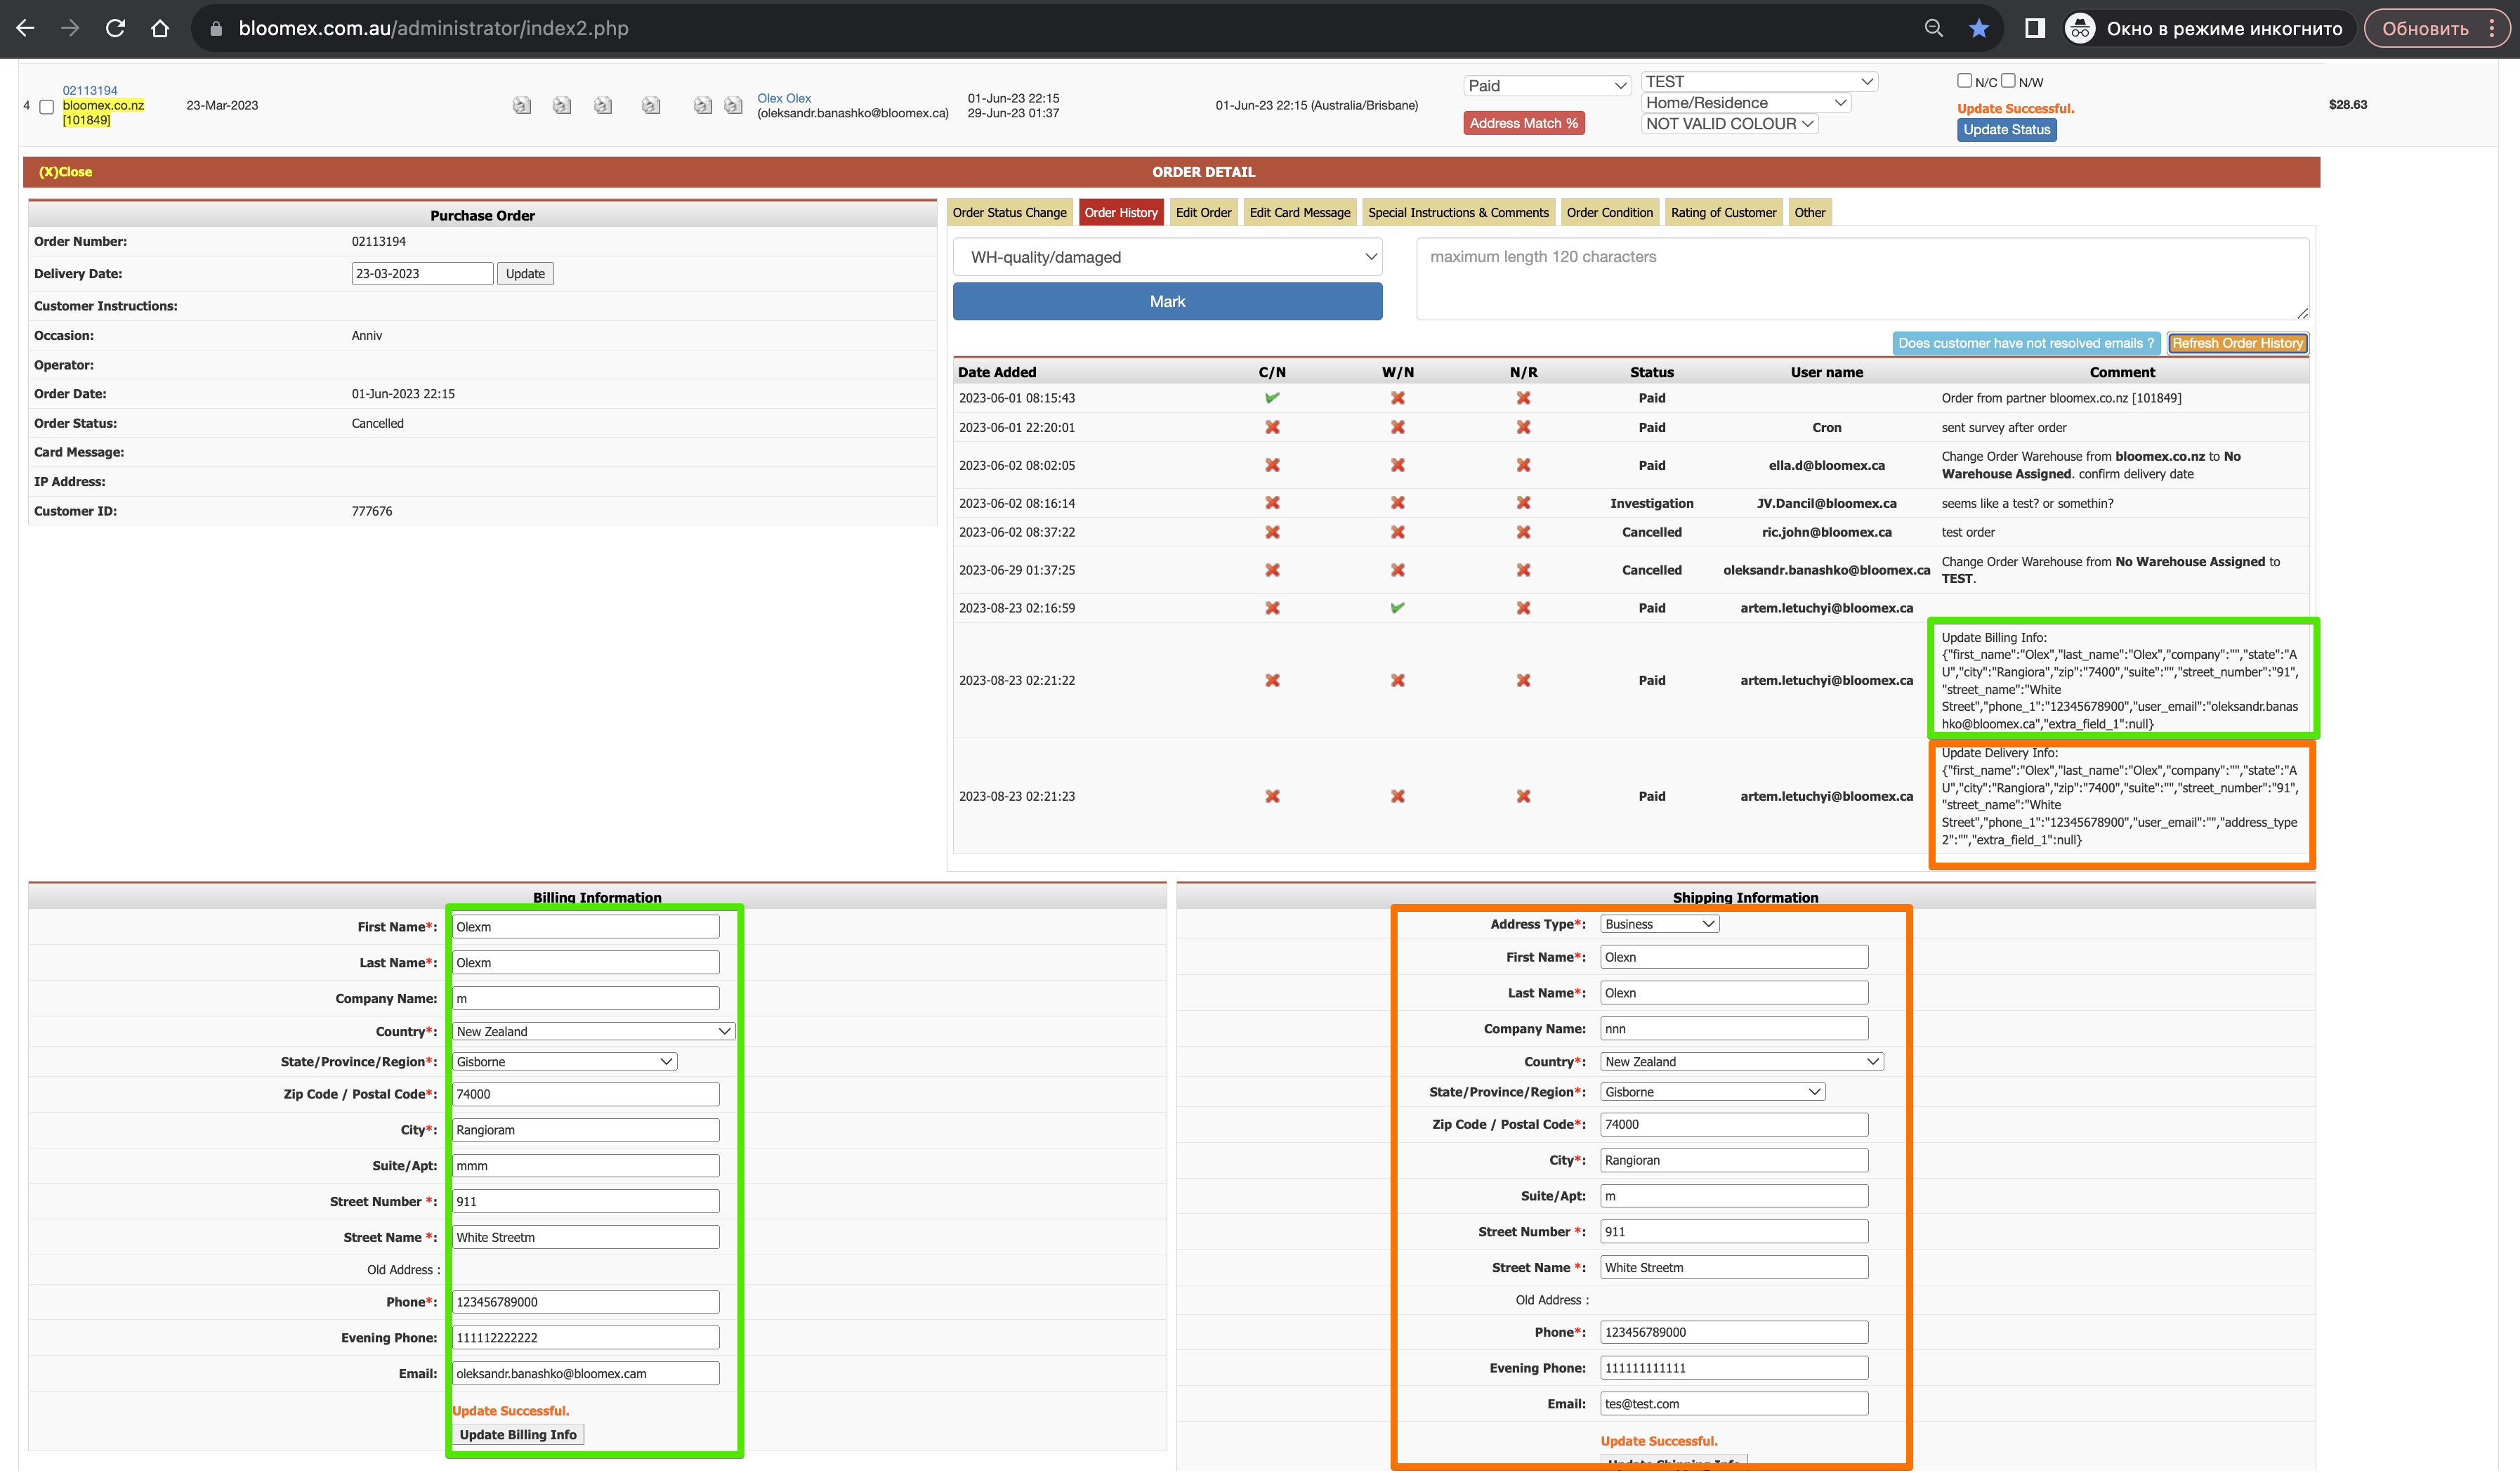Click C/N red cross in 02:16:59 row
The height and width of the screenshot is (1473, 2520).
point(1272,608)
